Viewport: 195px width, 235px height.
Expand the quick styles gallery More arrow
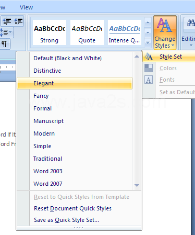(x=148, y=42)
